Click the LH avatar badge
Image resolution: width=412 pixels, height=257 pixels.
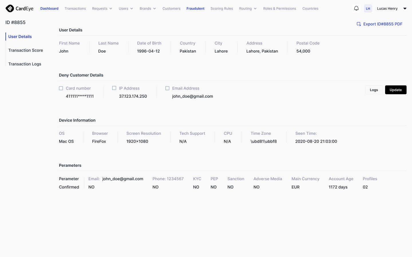click(x=368, y=8)
